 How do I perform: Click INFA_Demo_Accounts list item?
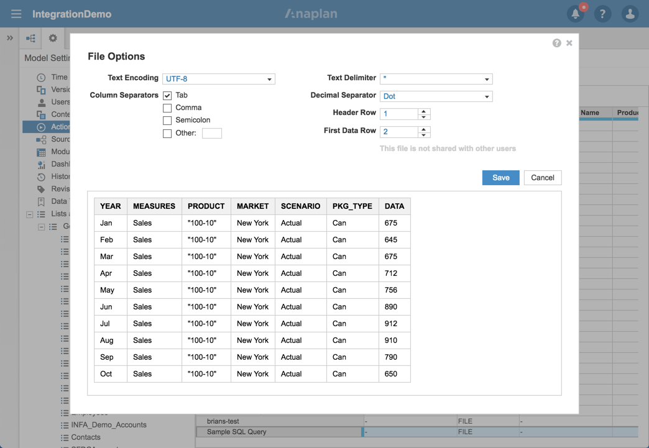tap(108, 425)
